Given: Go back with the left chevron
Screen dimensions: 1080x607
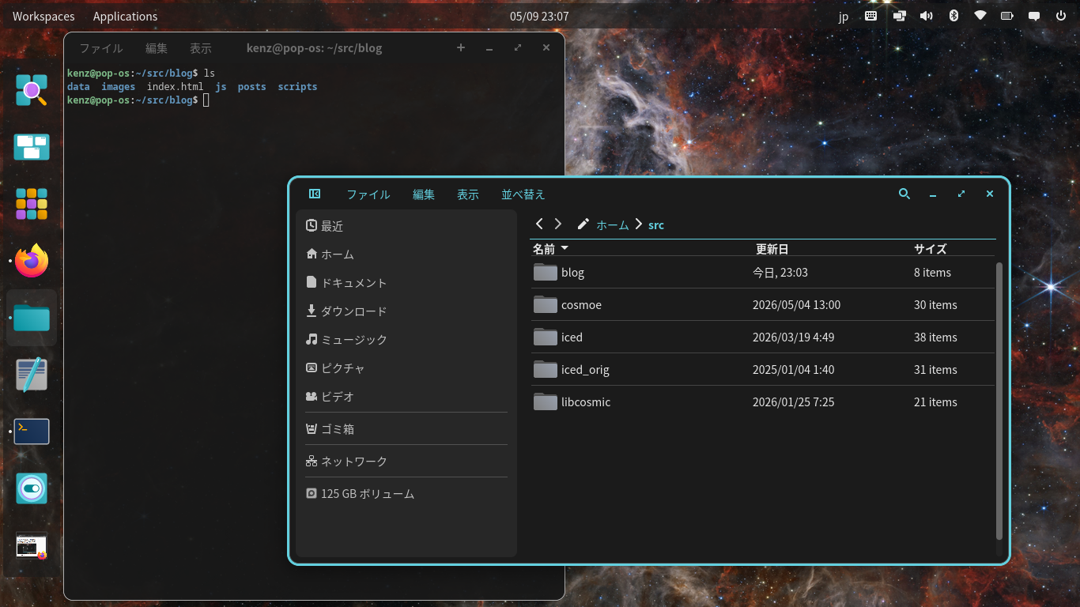Looking at the screenshot, I should pos(539,224).
